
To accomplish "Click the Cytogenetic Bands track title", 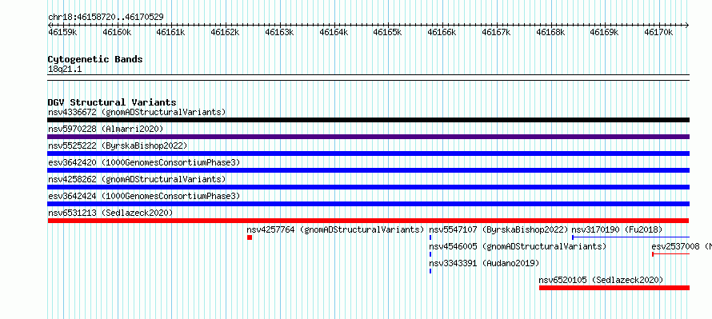I will coord(95,59).
